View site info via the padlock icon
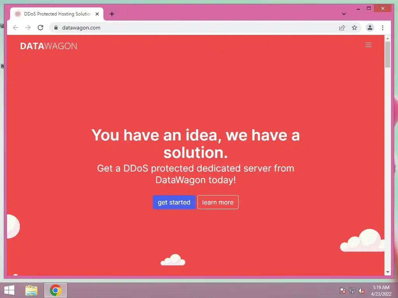This screenshot has height=298, width=398. click(x=56, y=28)
